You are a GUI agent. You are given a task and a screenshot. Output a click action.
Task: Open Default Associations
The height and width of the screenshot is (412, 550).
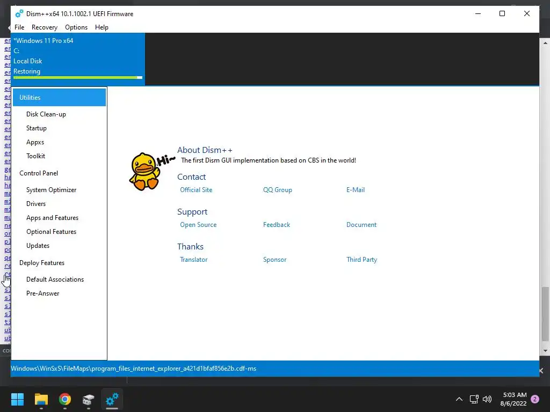[55, 279]
